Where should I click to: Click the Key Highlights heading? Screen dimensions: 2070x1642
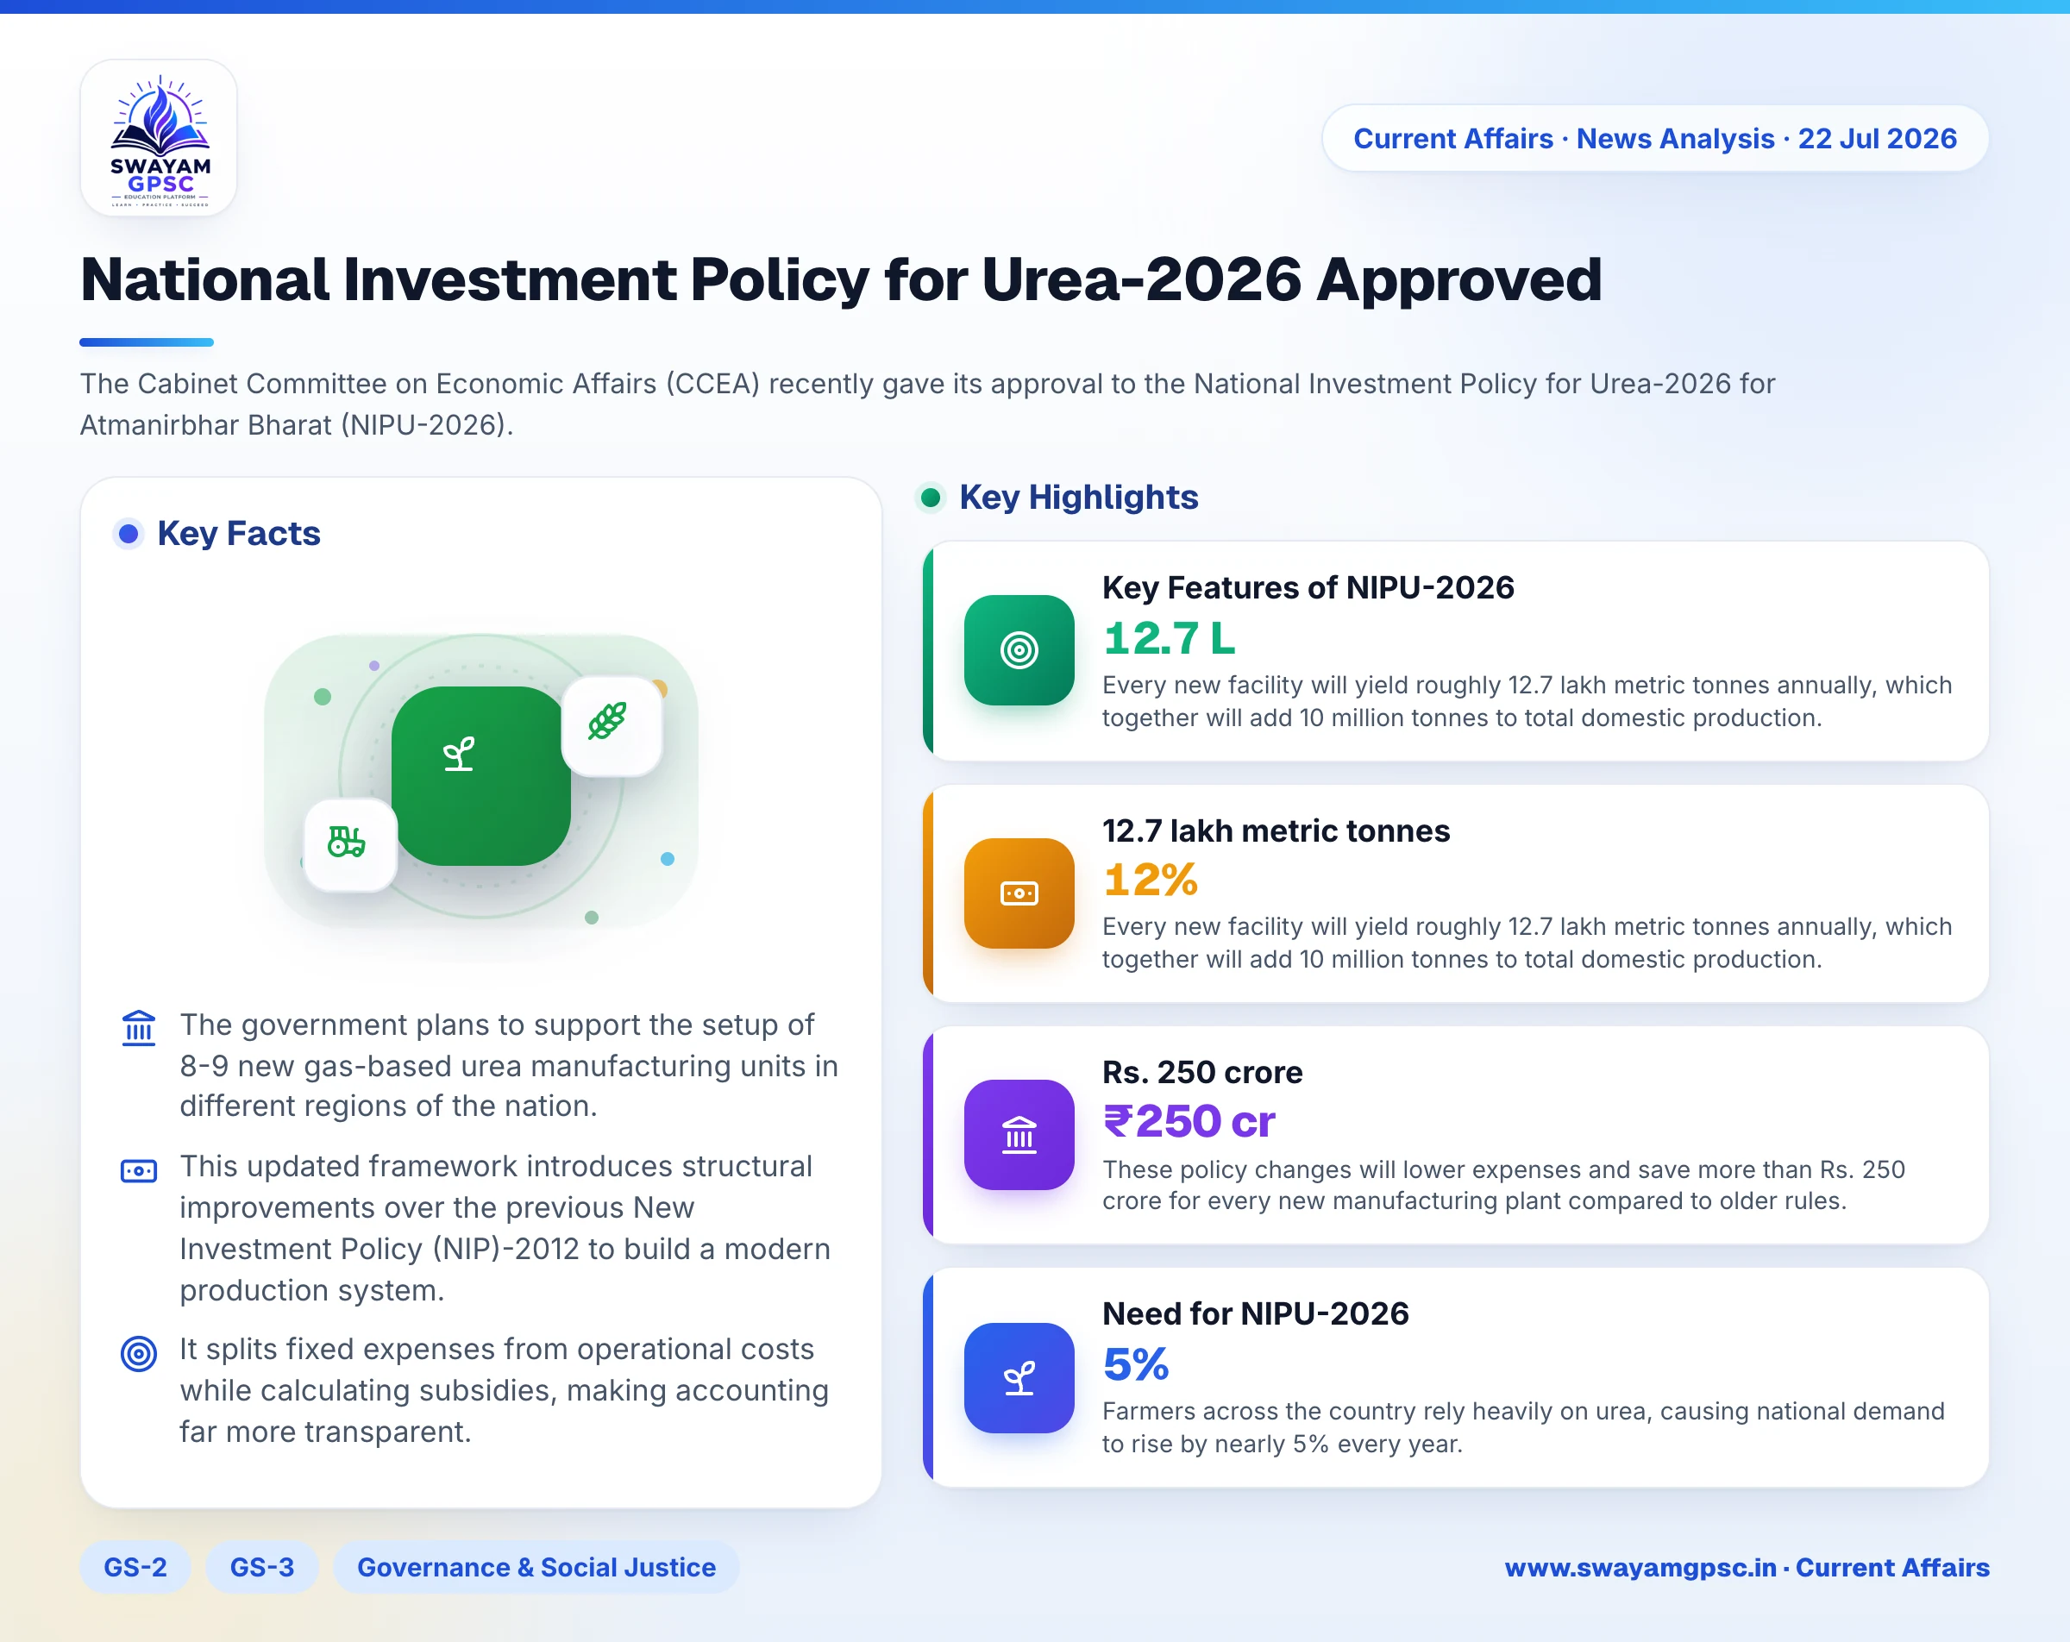[x=1078, y=498]
